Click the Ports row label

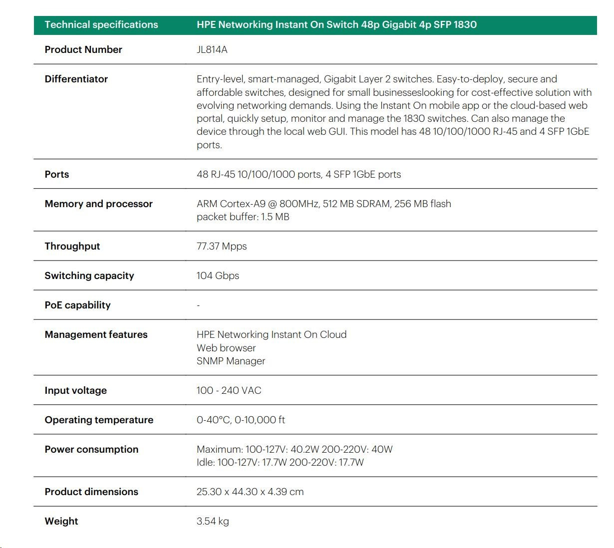point(56,175)
